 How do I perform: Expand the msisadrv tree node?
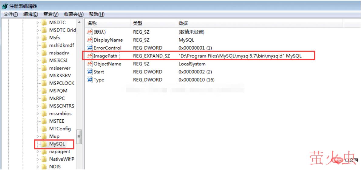(x=38, y=53)
